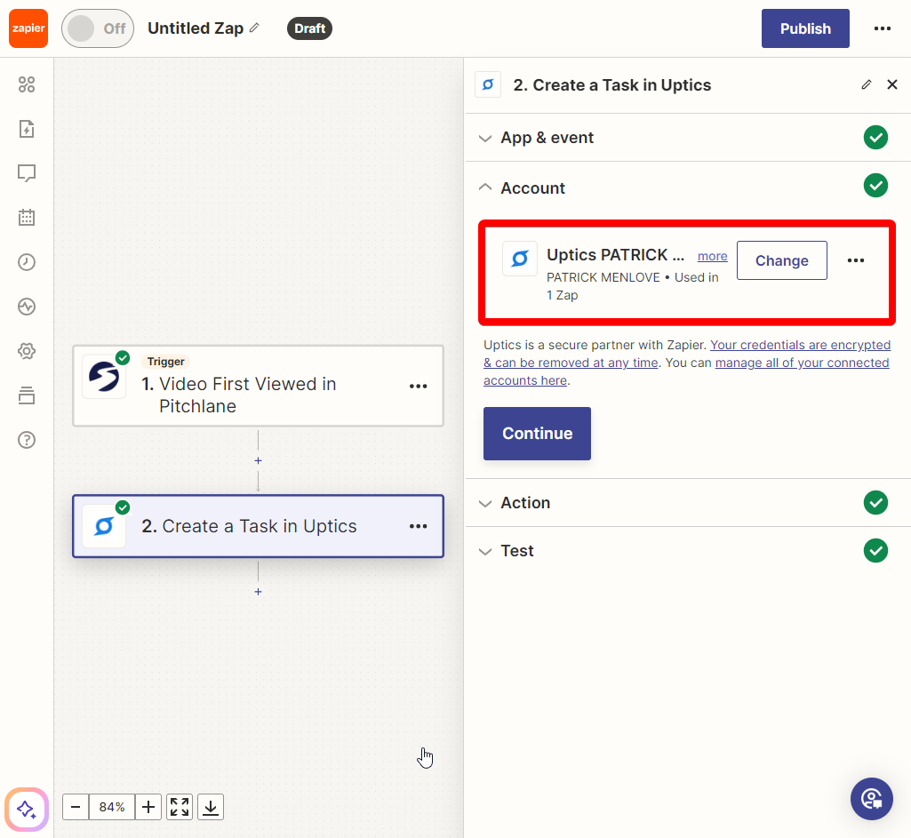The width and height of the screenshot is (911, 838).
Task: Publish the Zap
Action: click(805, 28)
